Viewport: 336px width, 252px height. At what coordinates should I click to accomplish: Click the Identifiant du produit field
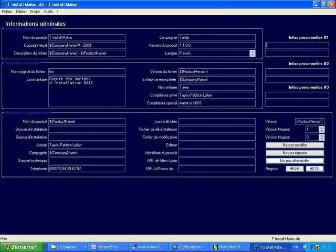pos(217,153)
